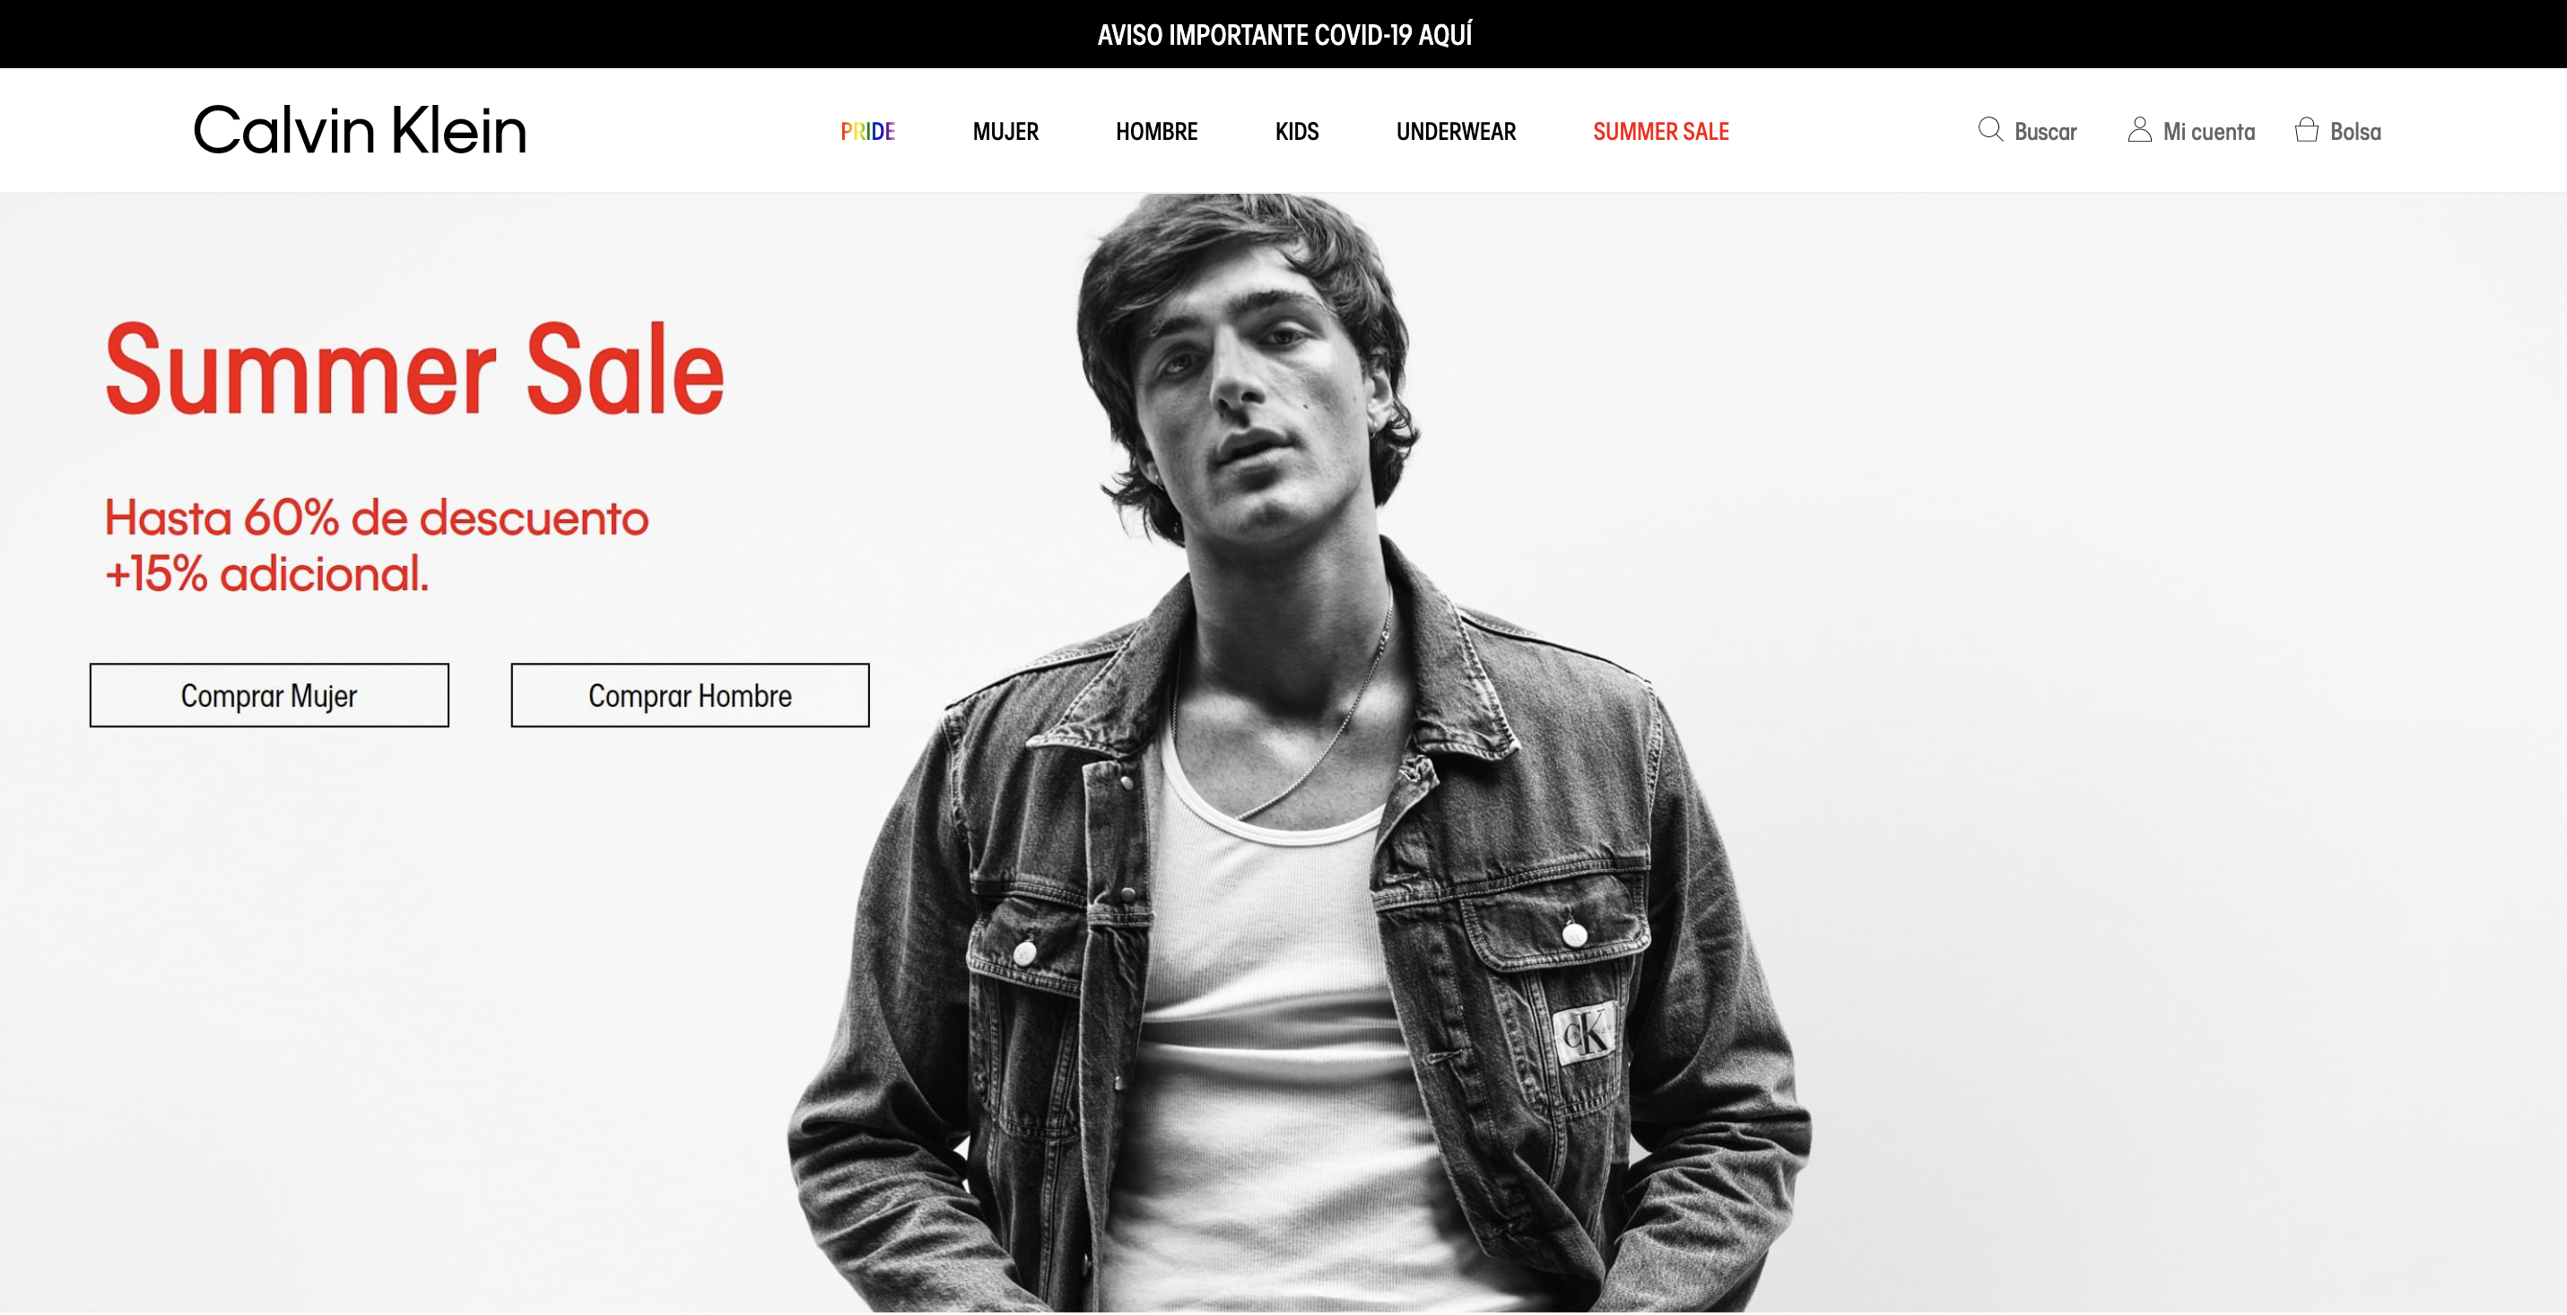Select the red SUMMER SALE nav link
This screenshot has width=2567, height=1315.
(x=1660, y=132)
